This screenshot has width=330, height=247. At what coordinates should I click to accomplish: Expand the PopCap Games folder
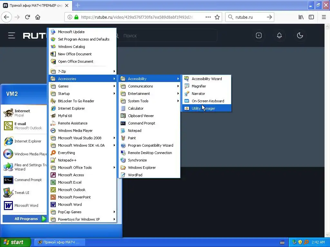coord(82,212)
